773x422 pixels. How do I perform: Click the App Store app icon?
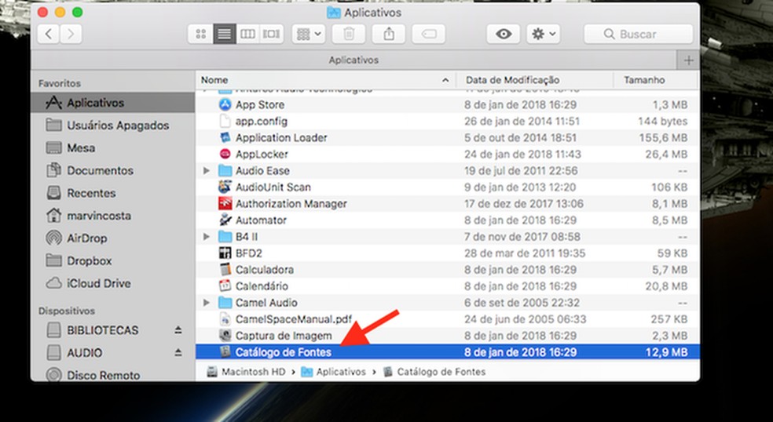click(x=225, y=104)
